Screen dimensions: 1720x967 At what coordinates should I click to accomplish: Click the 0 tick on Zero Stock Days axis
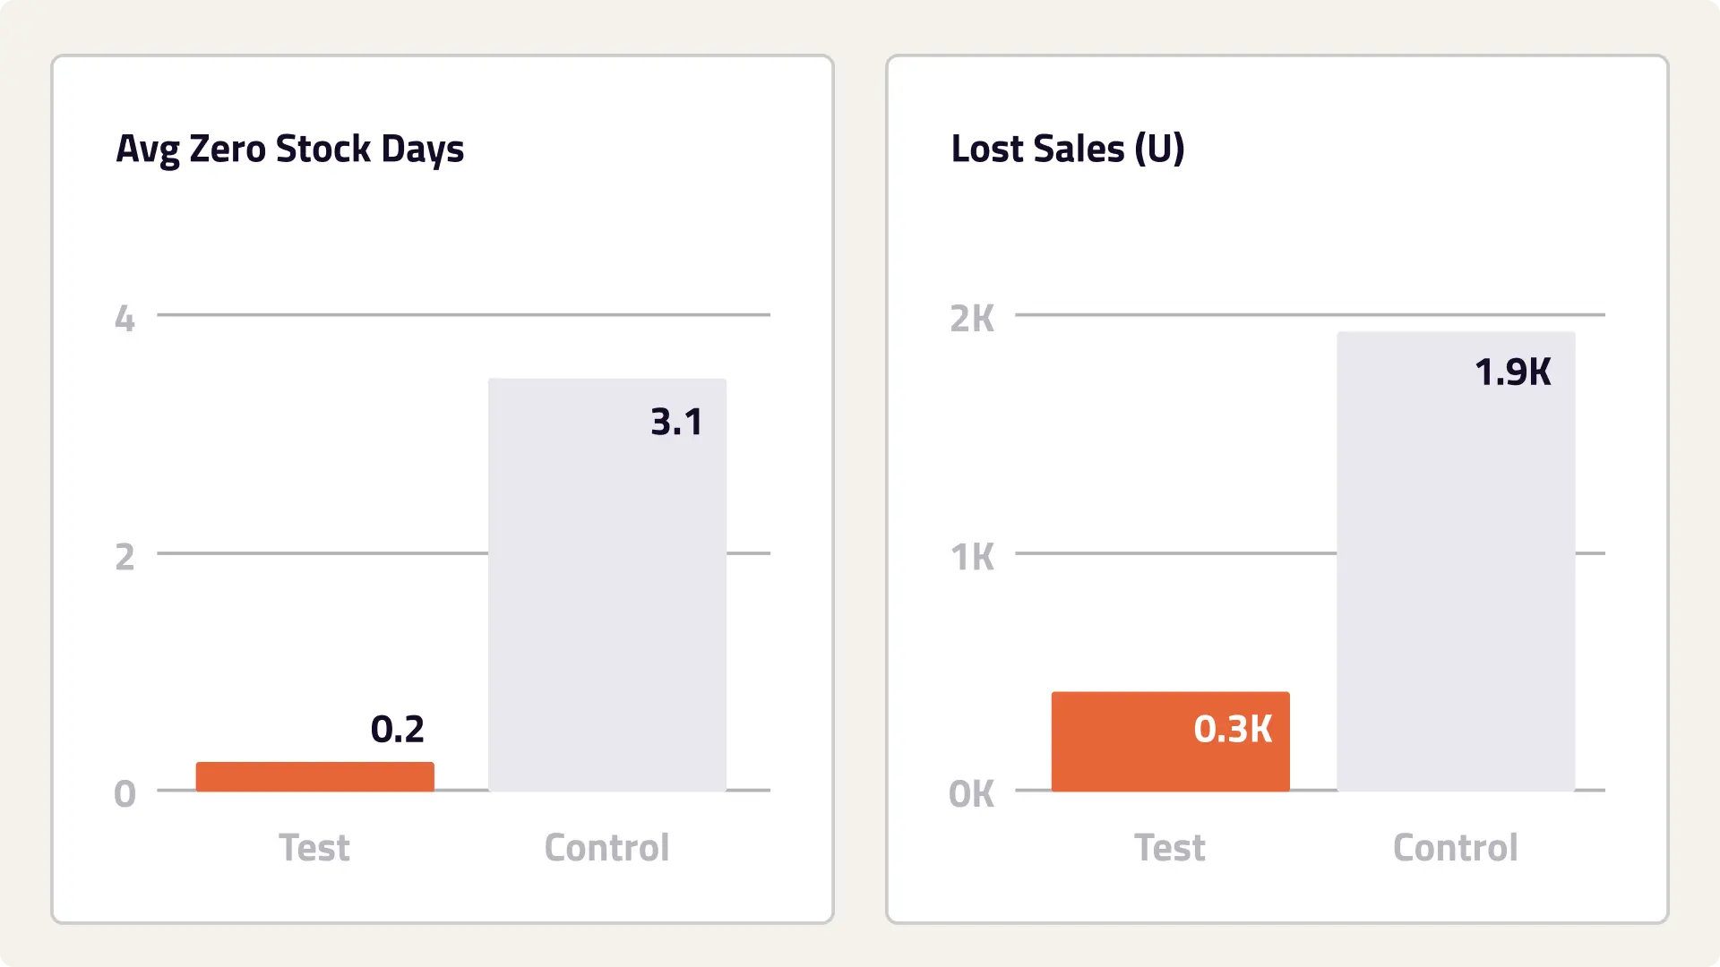click(125, 793)
